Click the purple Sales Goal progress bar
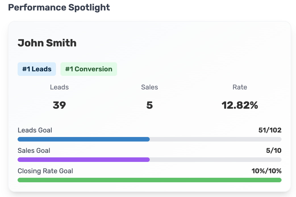296x197 pixels. point(84,160)
